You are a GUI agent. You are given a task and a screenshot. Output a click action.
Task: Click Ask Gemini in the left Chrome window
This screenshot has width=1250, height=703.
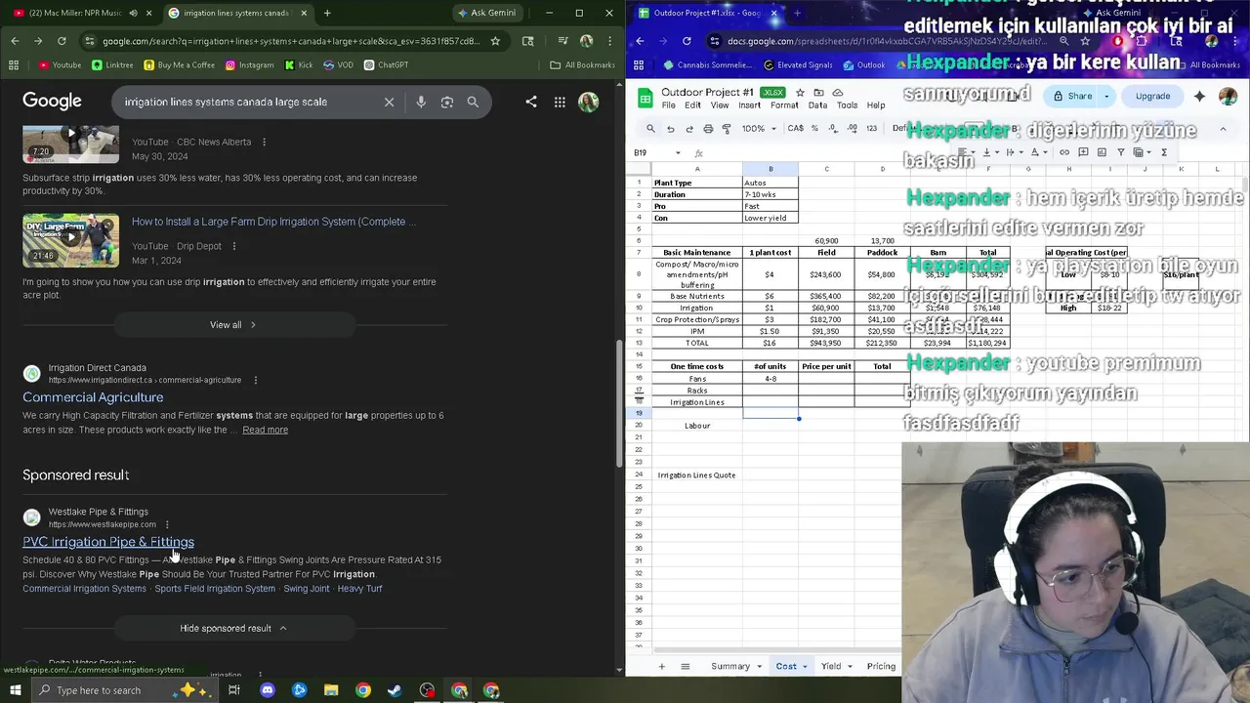(x=486, y=13)
